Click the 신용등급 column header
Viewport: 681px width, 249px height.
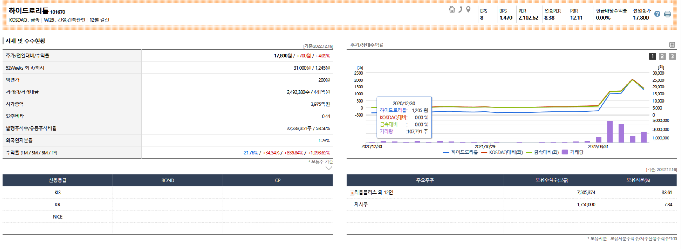point(57,180)
